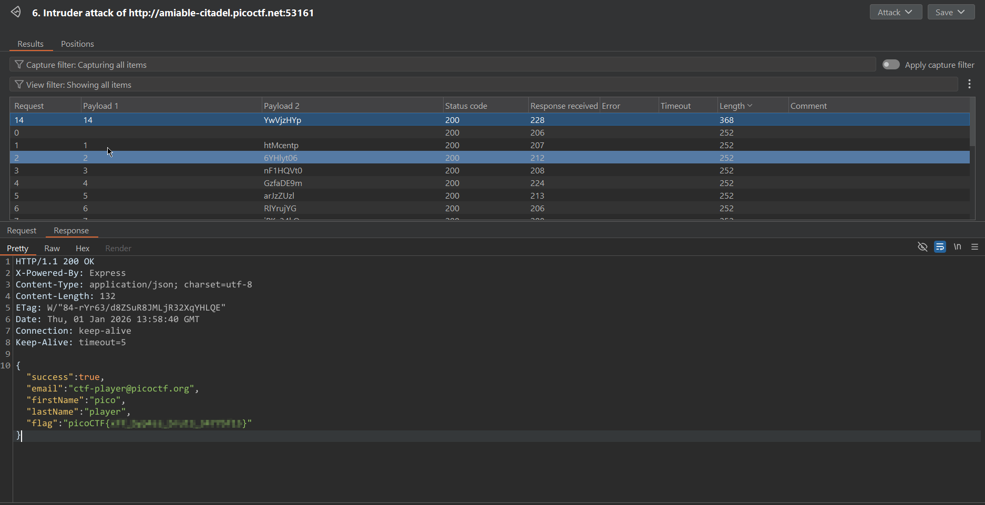This screenshot has height=505, width=985.
Task: Open the Save dropdown menu
Action: tap(950, 12)
